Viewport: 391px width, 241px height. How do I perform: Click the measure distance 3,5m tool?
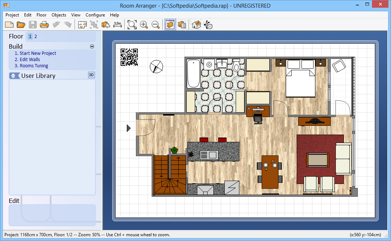(x=117, y=25)
